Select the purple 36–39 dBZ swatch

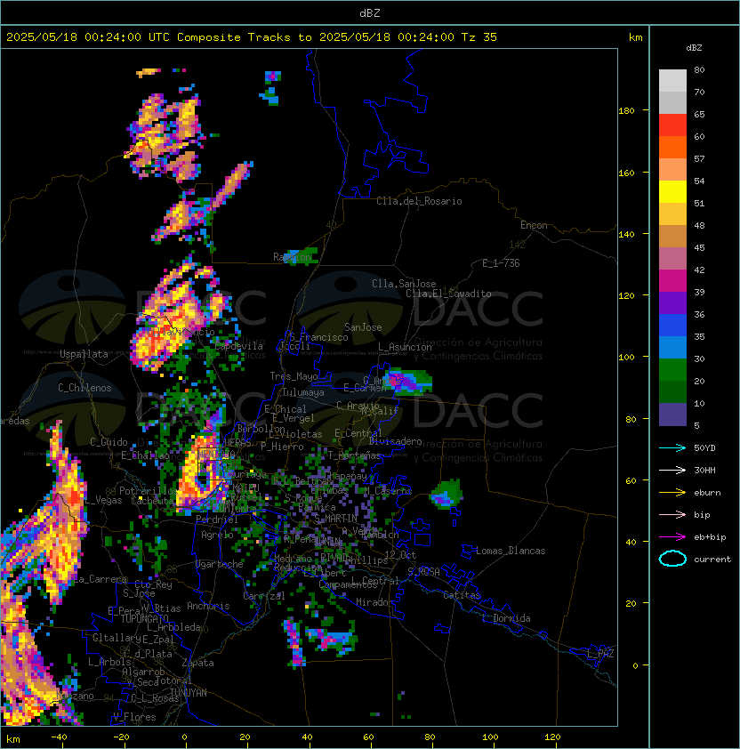click(x=672, y=303)
